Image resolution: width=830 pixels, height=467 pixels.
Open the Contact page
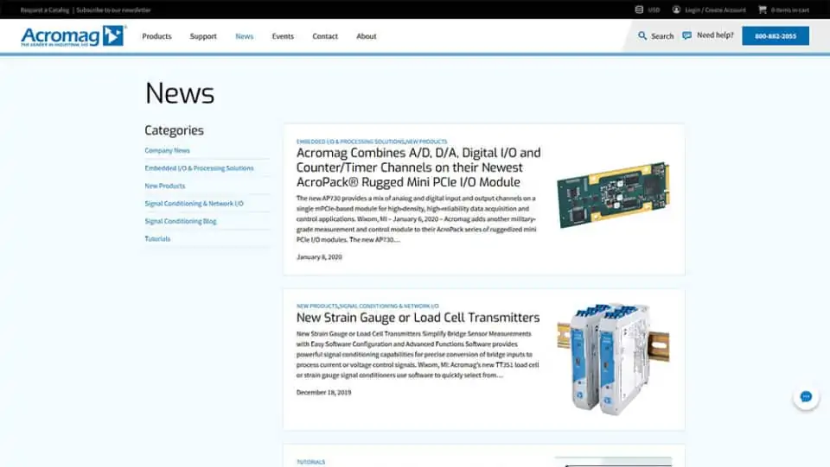[x=325, y=36]
